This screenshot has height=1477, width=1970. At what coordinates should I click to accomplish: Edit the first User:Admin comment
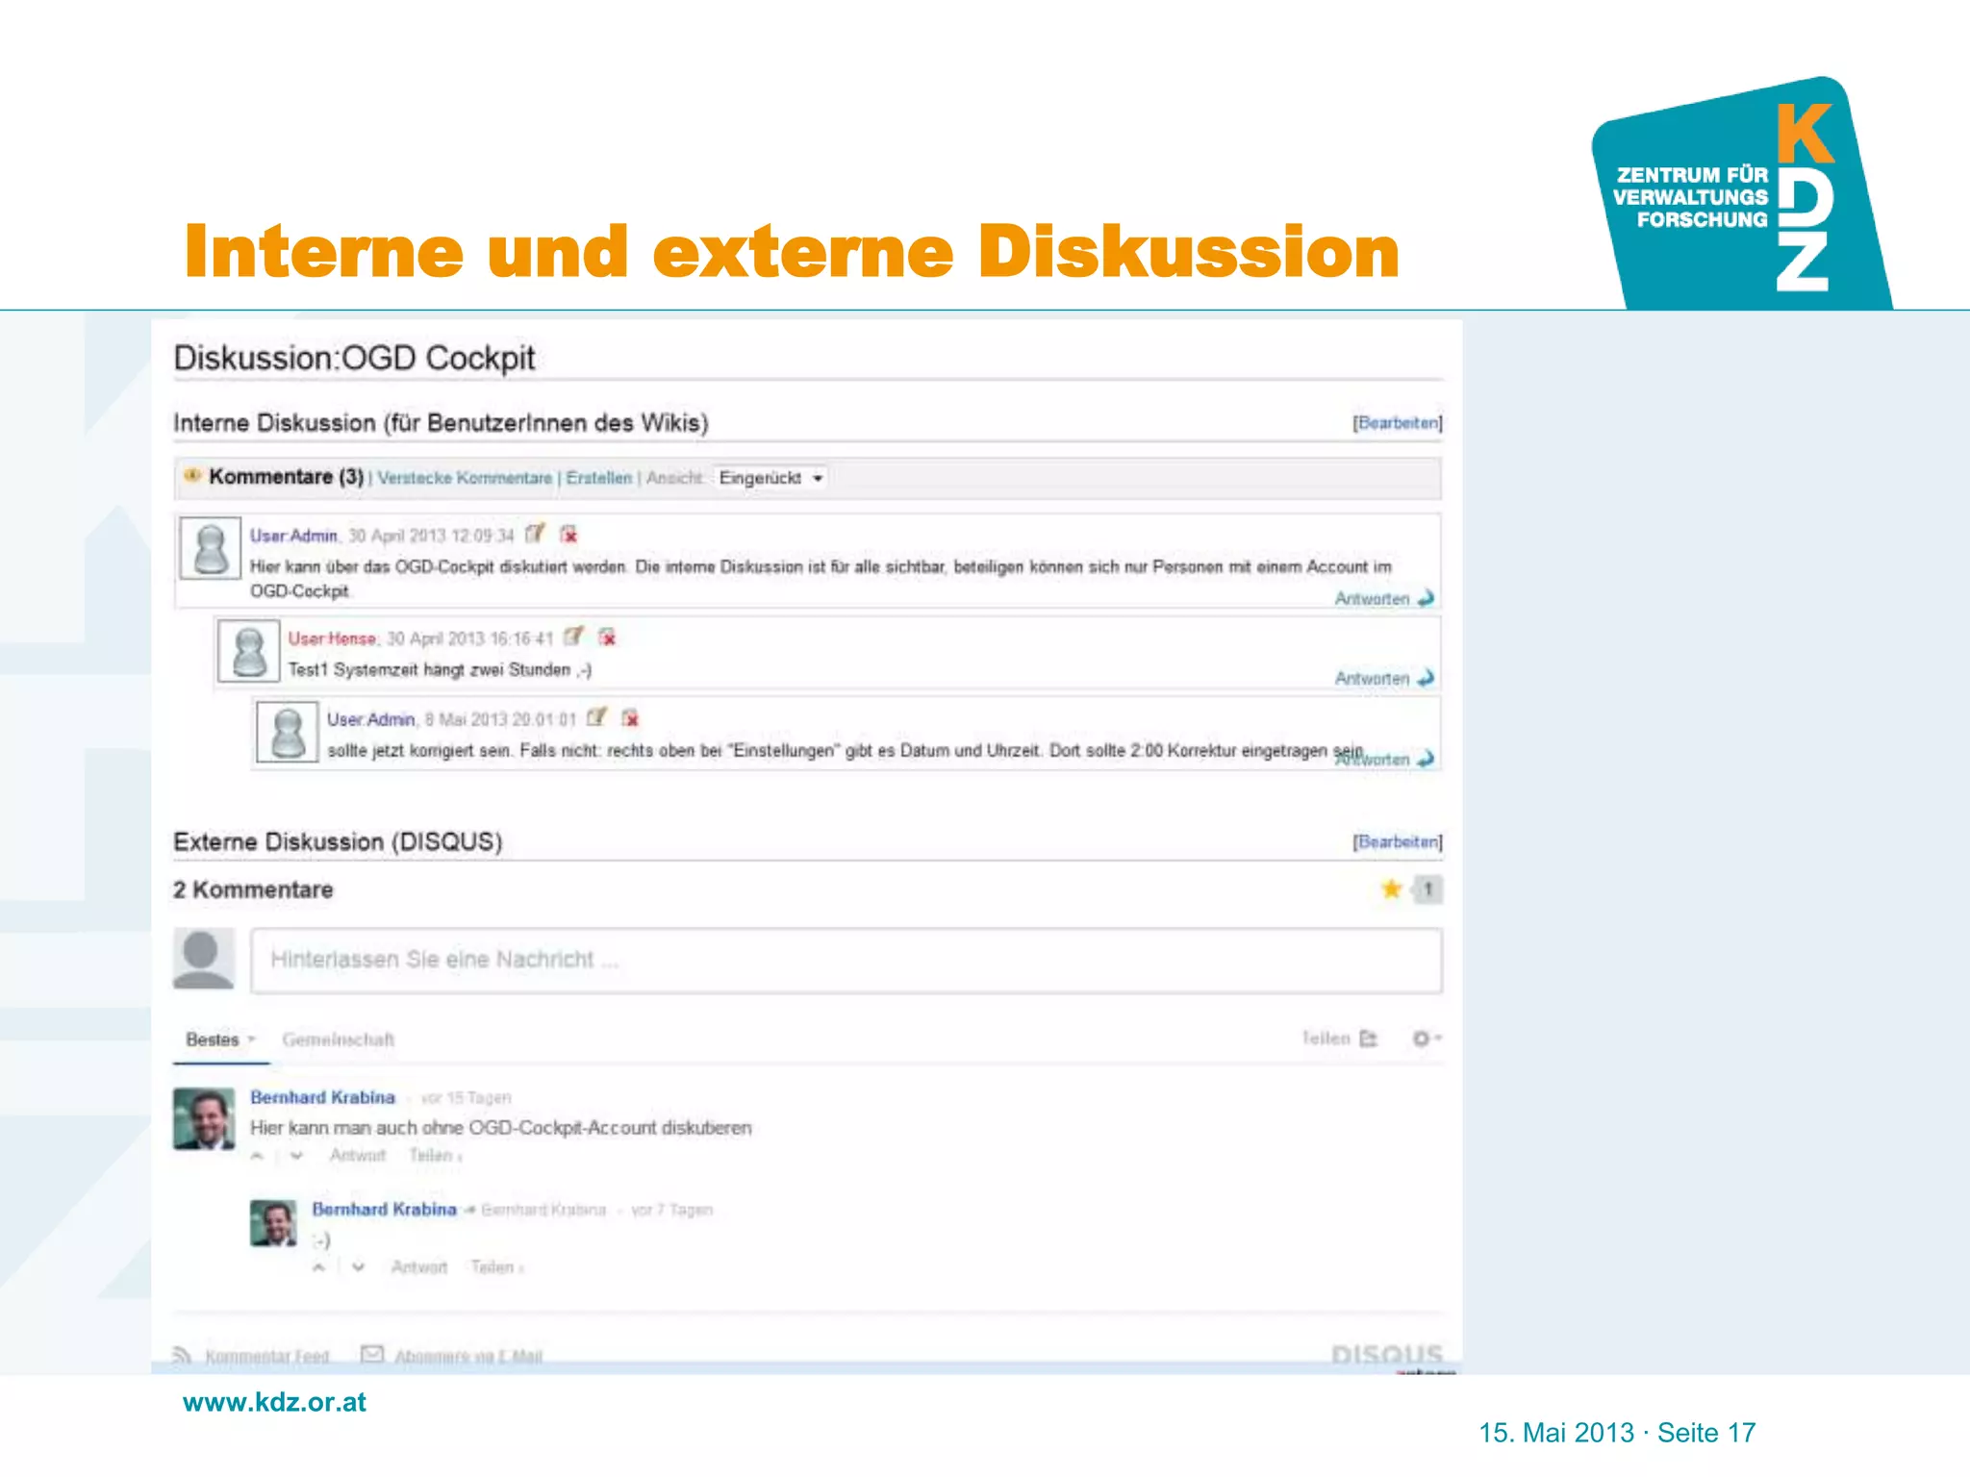tap(535, 534)
